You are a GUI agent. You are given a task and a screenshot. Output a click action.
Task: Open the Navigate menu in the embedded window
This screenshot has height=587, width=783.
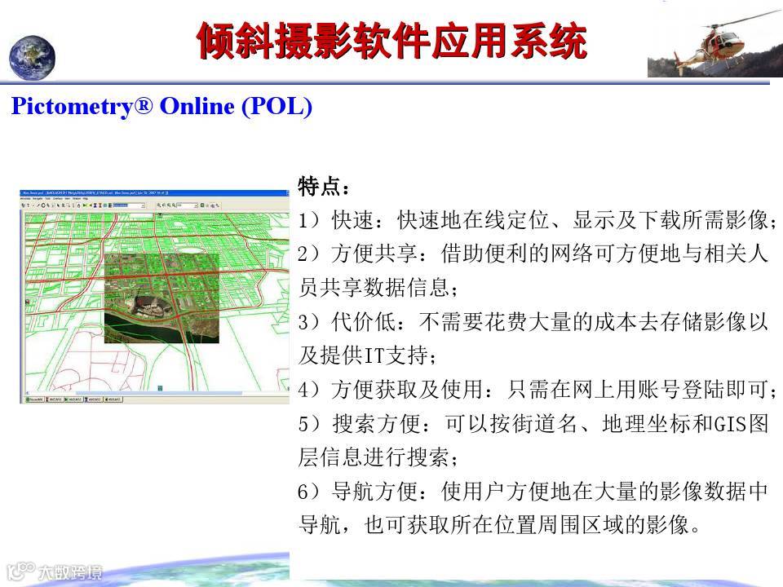tap(38, 199)
